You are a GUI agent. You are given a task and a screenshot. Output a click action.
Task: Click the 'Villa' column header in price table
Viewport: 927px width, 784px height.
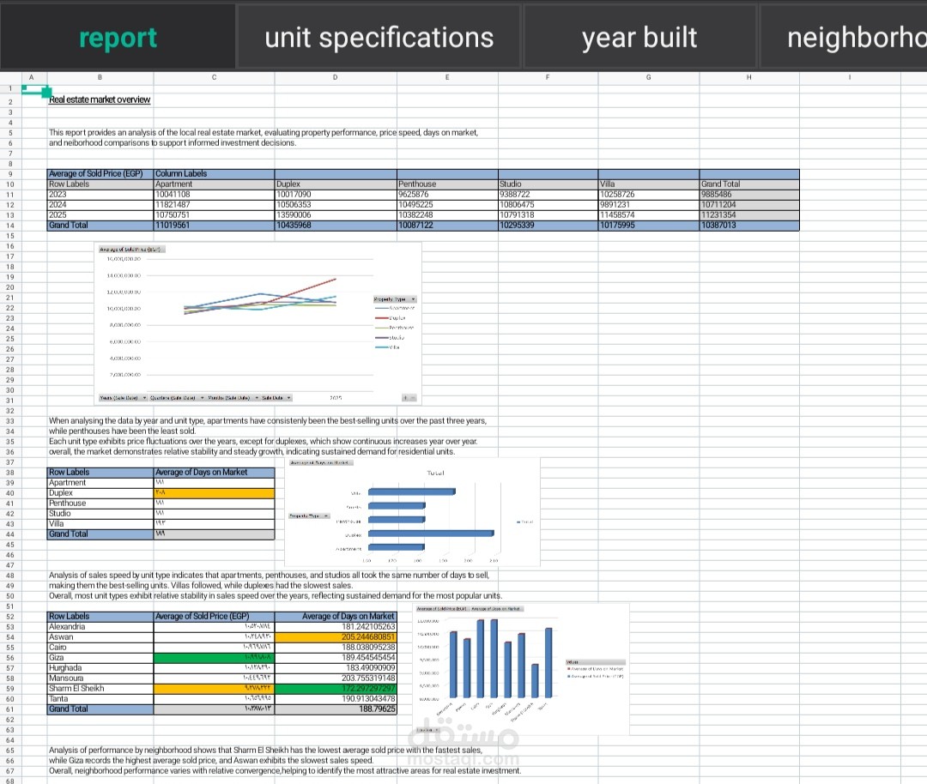[649, 184]
